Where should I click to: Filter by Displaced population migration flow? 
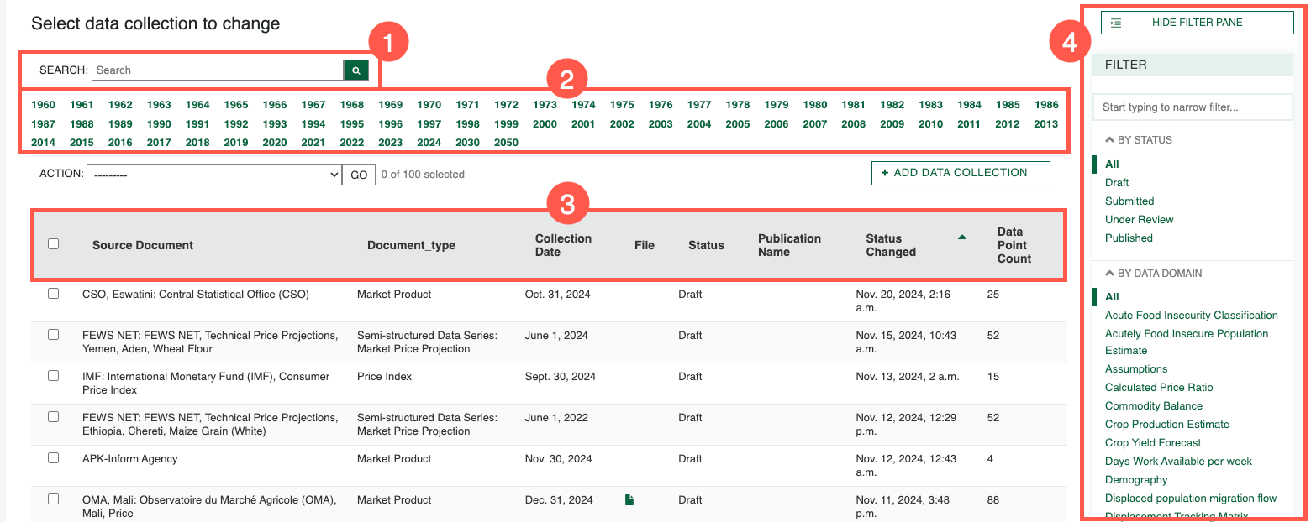tap(1190, 499)
